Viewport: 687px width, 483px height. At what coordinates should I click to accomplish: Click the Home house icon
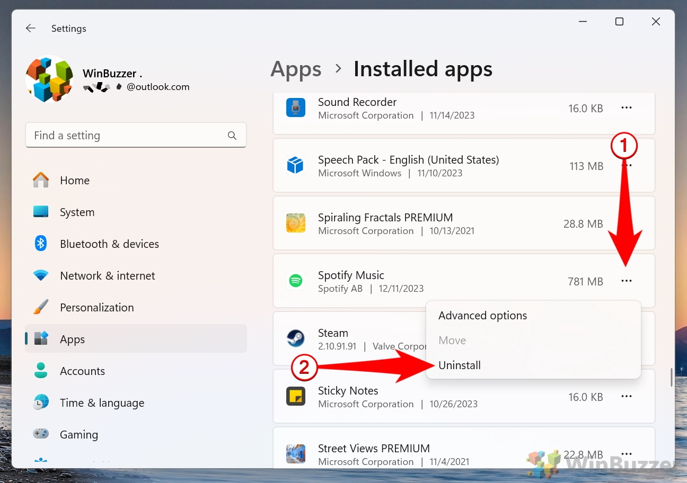[x=41, y=181]
